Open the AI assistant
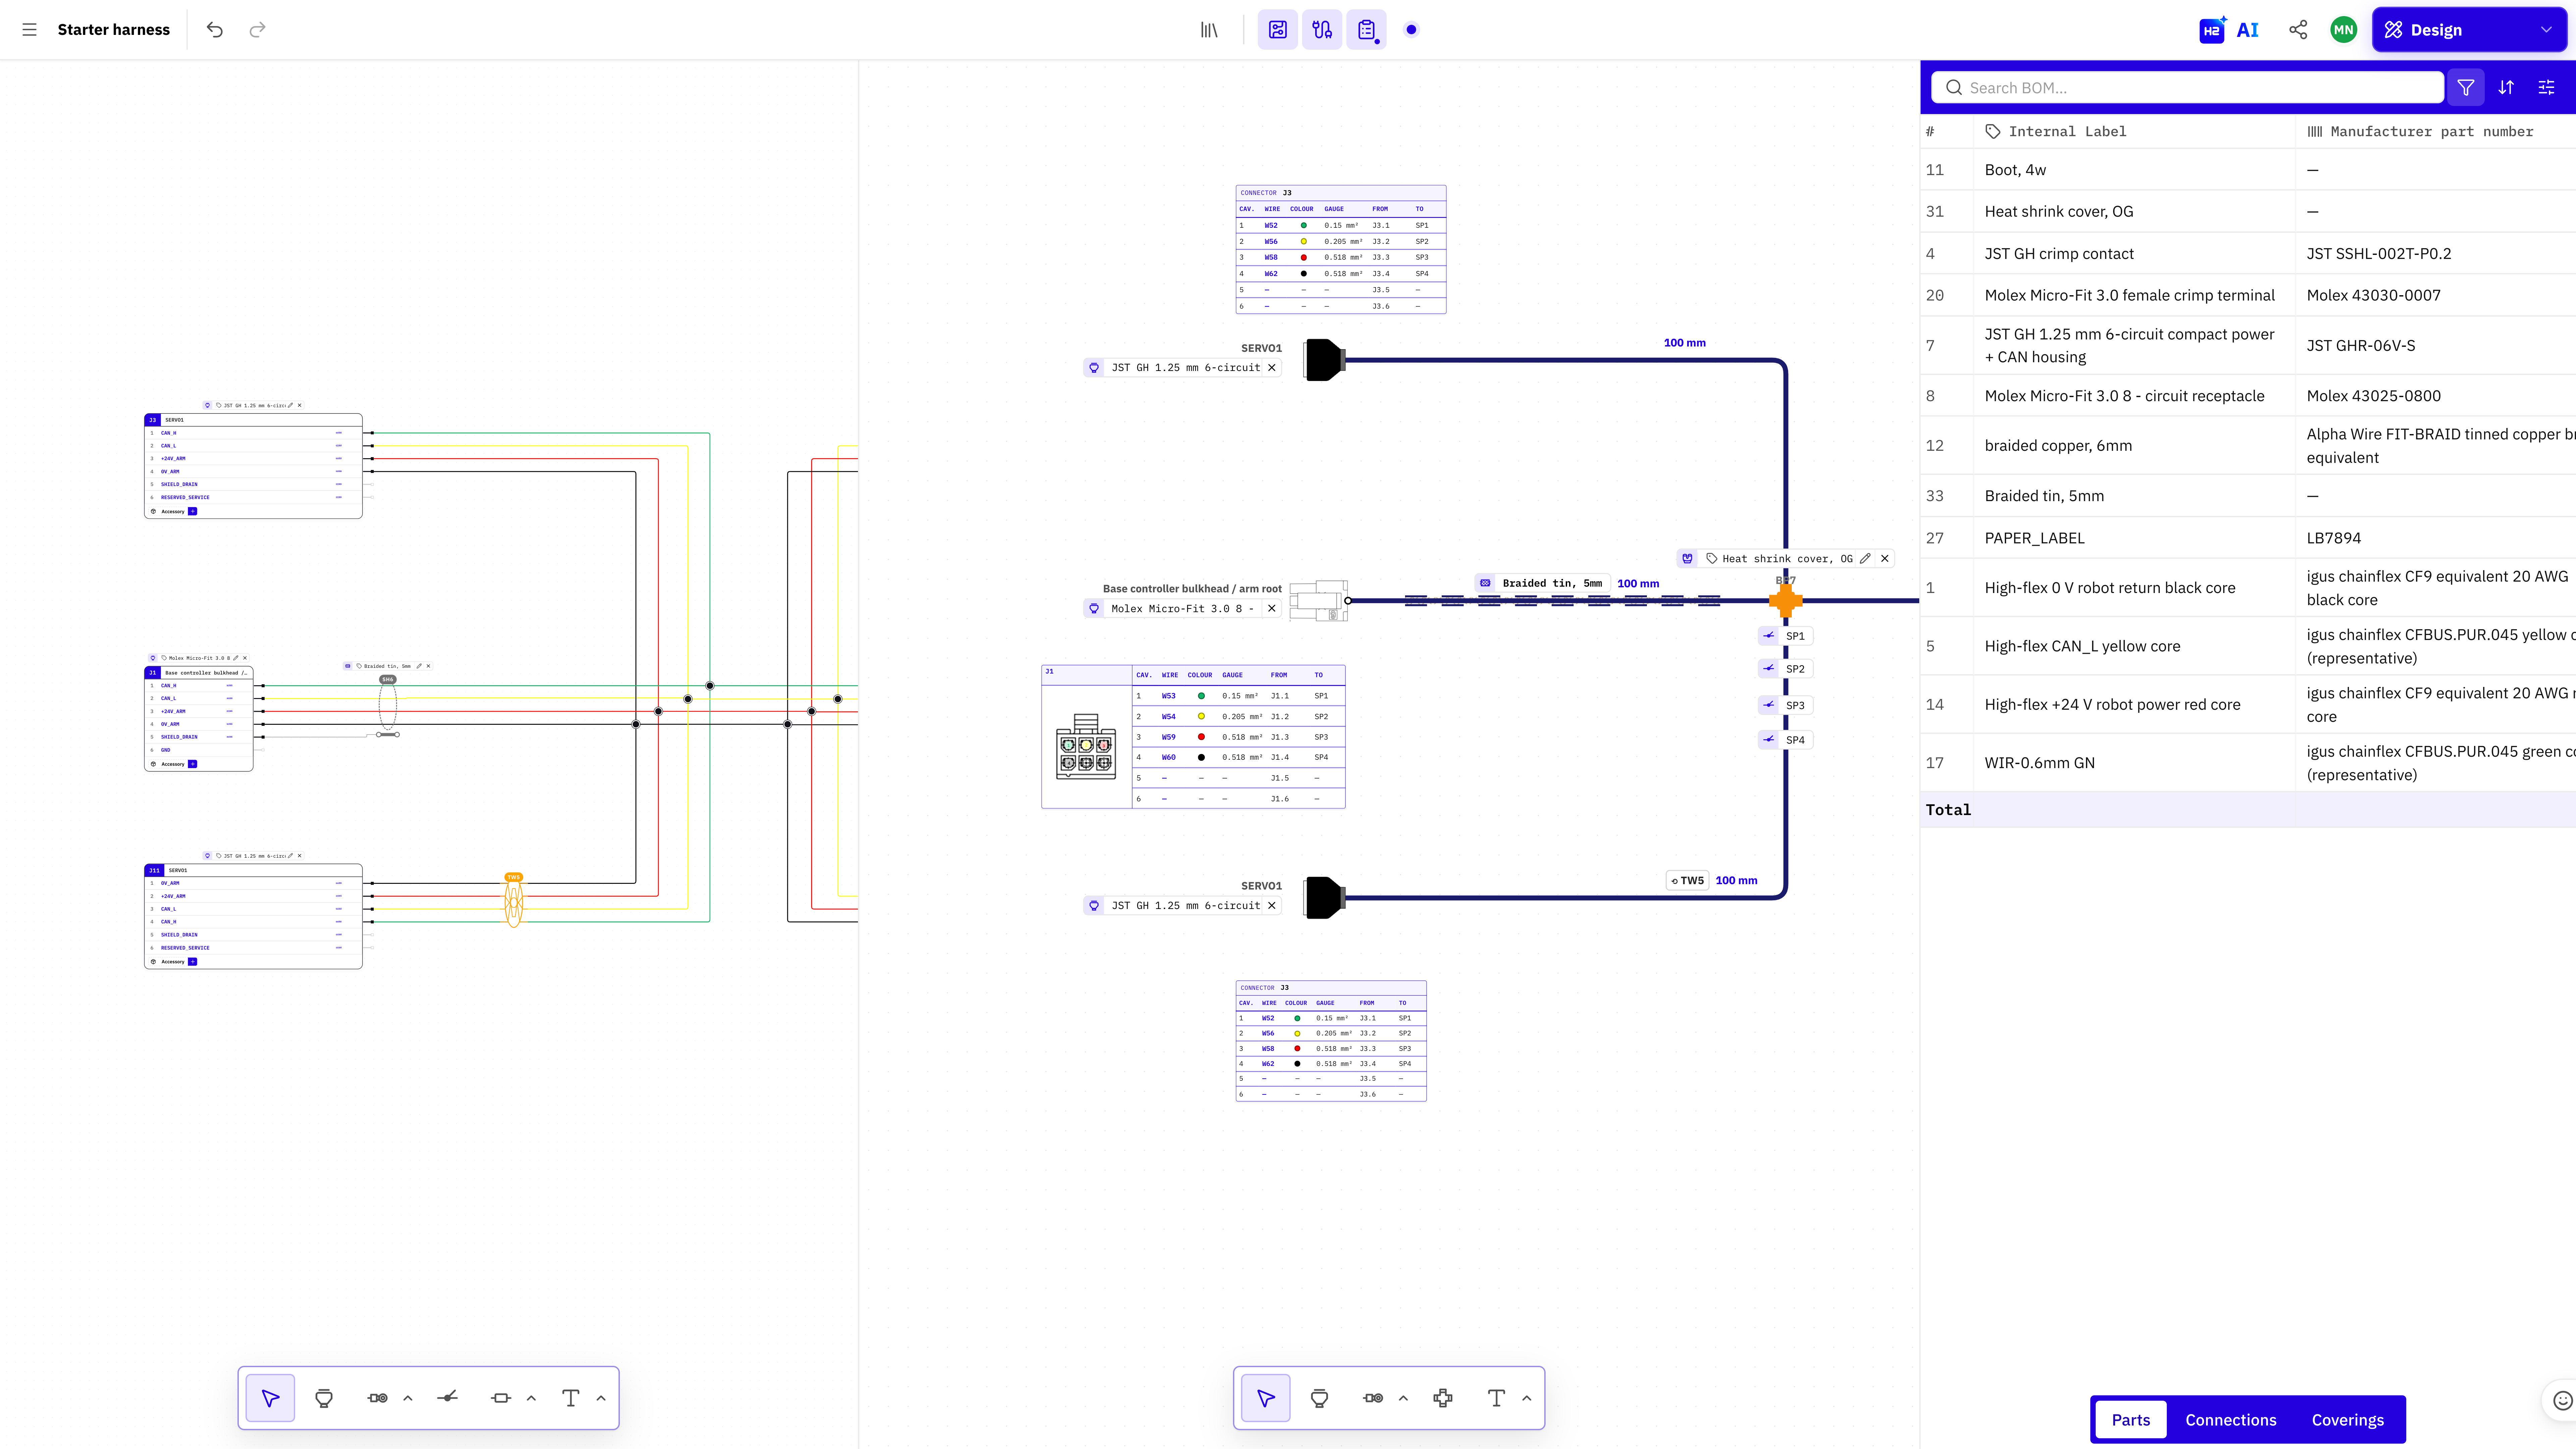The height and width of the screenshot is (1449, 2576). (2229, 30)
